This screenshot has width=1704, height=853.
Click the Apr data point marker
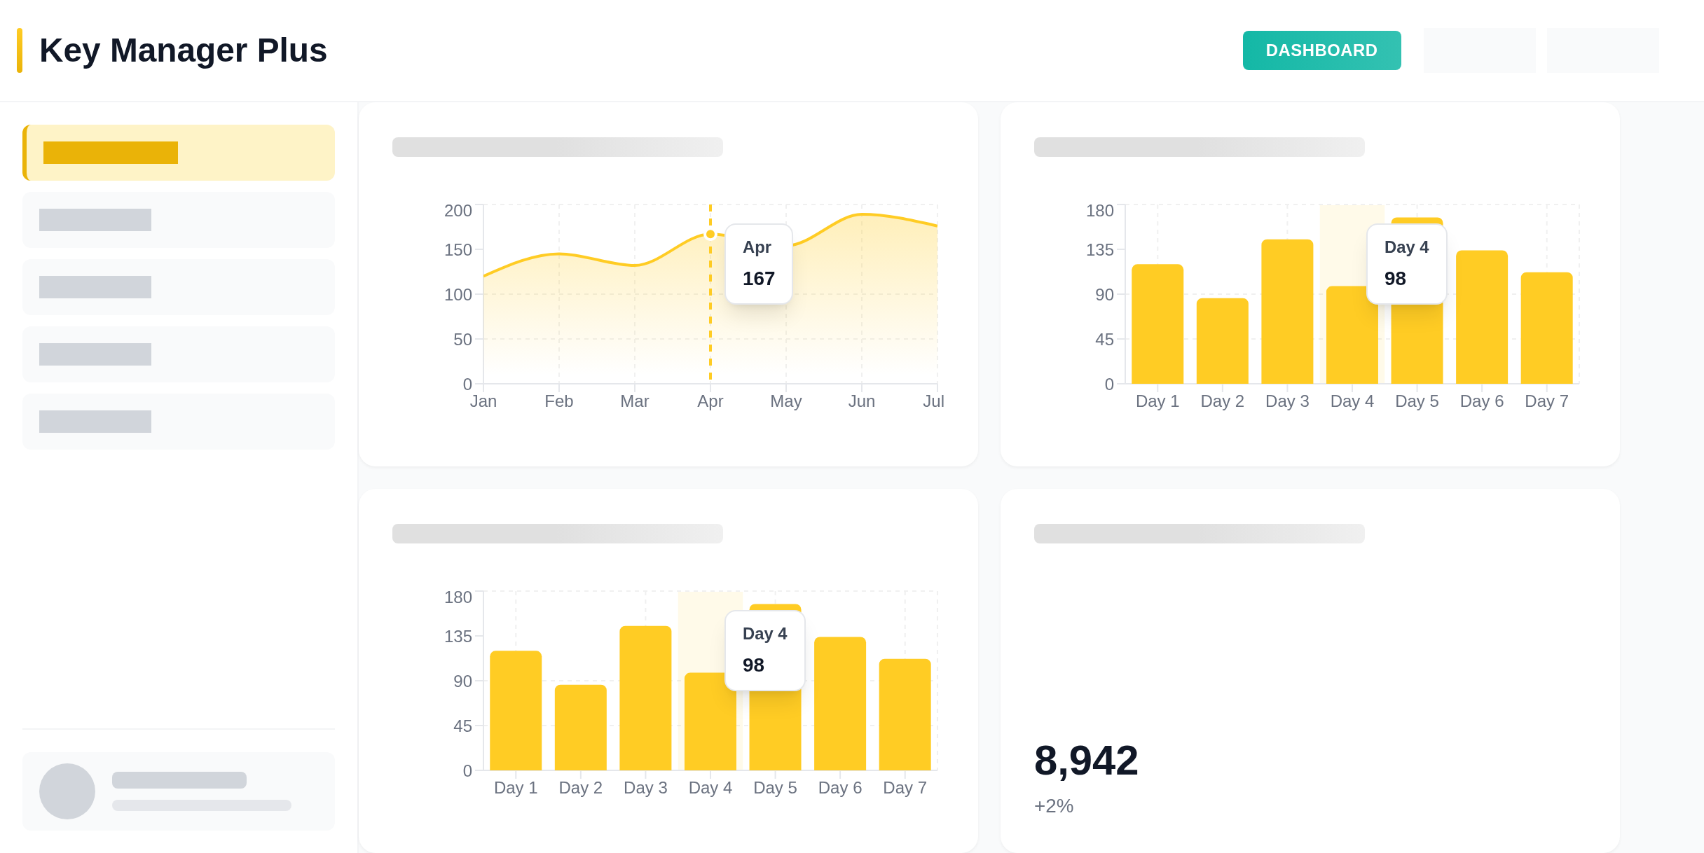tap(710, 235)
